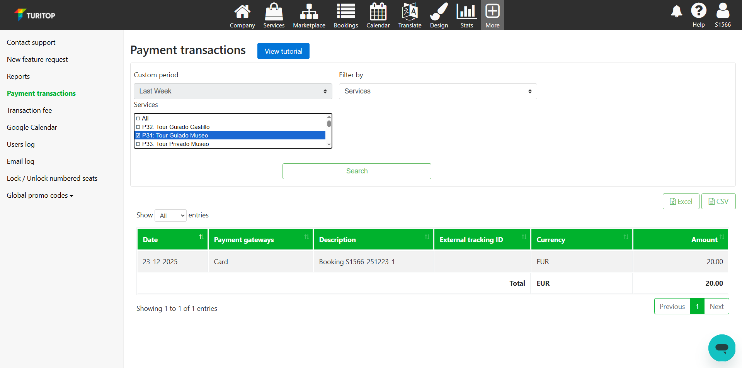Sort table by Amount column
Image resolution: width=742 pixels, height=368 pixels.
pyautogui.click(x=704, y=240)
